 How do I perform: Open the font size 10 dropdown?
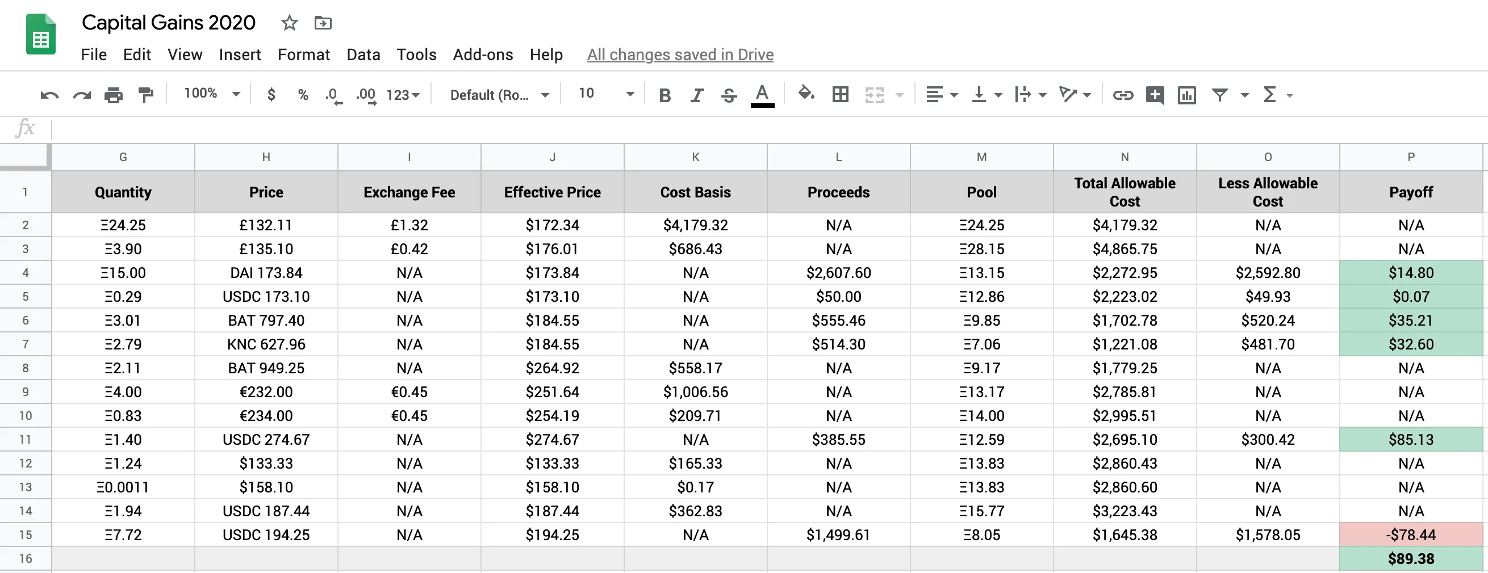[x=606, y=94]
